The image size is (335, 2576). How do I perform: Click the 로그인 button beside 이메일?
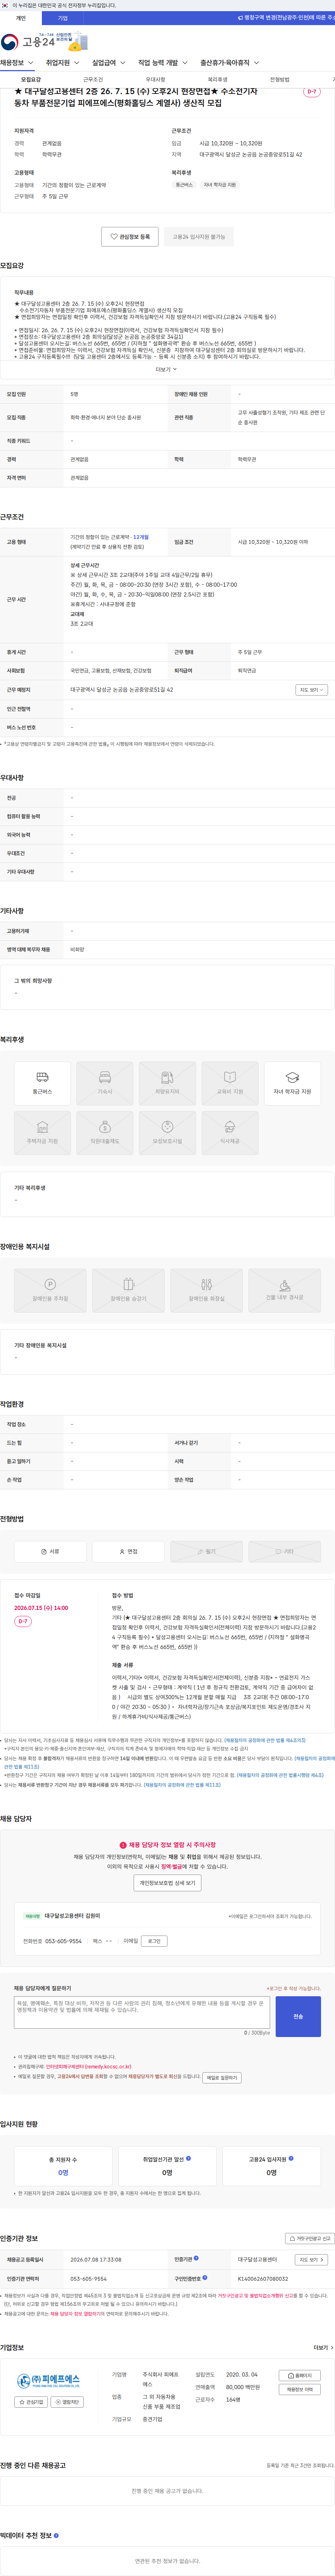(154, 1941)
